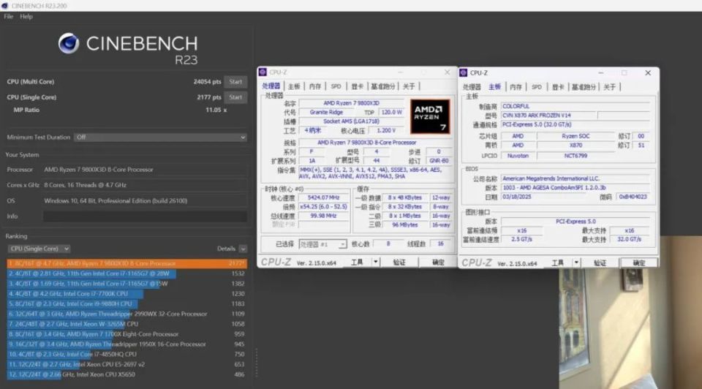Click the COLORFUL manufacturer field

(575, 106)
